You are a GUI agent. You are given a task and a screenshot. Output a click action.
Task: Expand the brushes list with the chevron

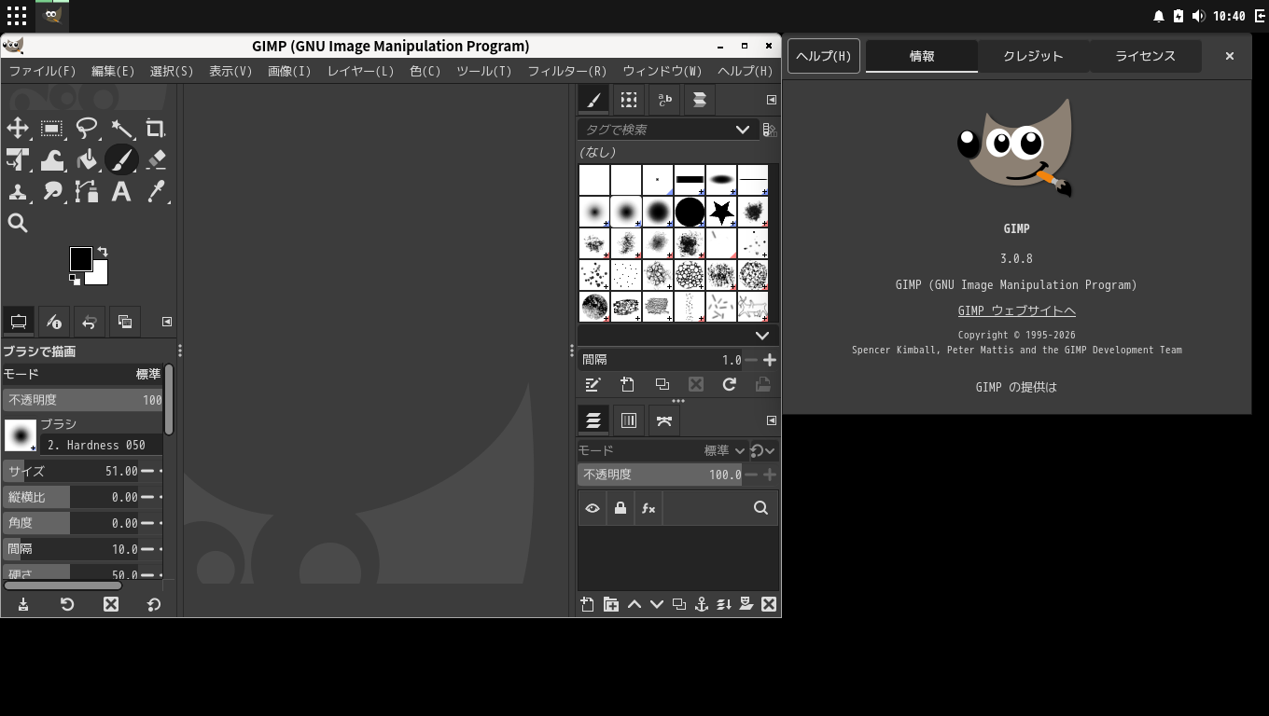click(761, 335)
